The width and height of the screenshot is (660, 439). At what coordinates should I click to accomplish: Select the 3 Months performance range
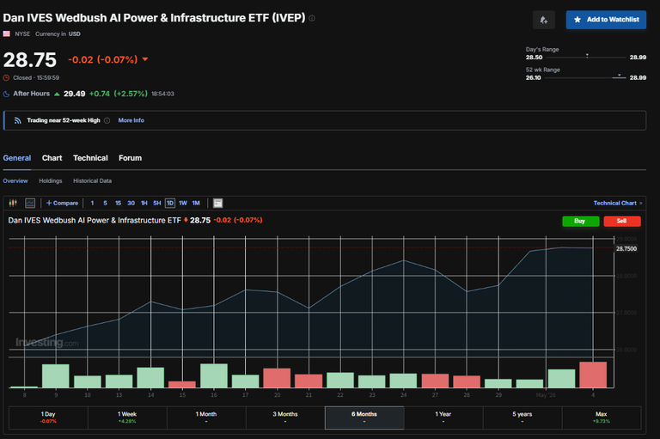(285, 418)
